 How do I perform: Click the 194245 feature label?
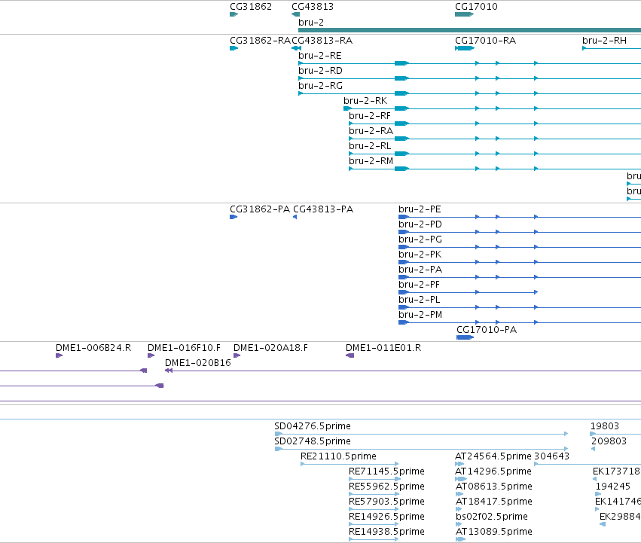[x=612, y=487]
